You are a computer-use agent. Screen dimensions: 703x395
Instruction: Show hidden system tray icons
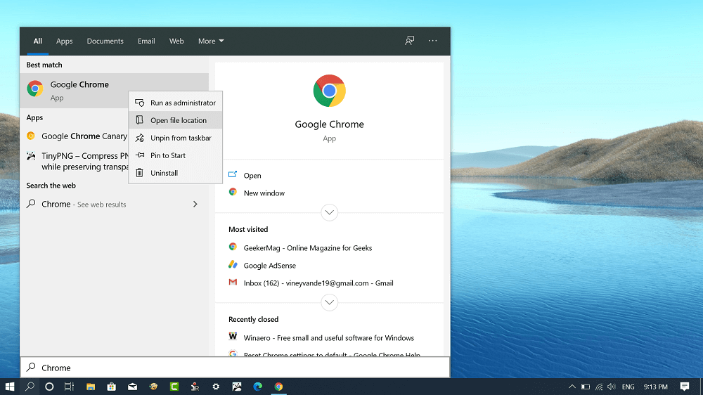pos(572,387)
